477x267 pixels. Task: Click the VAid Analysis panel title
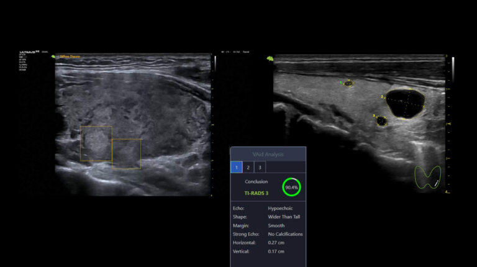pos(268,155)
